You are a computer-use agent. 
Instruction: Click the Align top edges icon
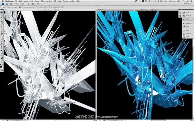tap(37, 7)
